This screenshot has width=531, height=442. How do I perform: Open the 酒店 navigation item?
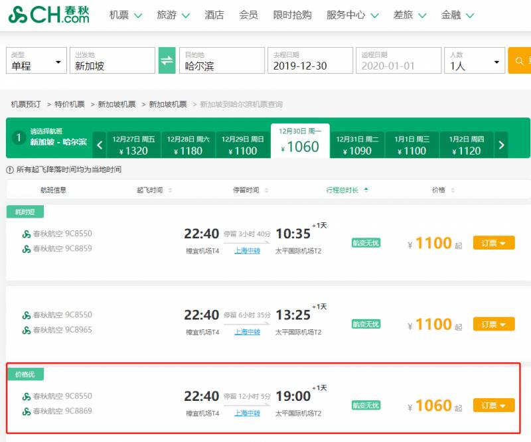[214, 15]
